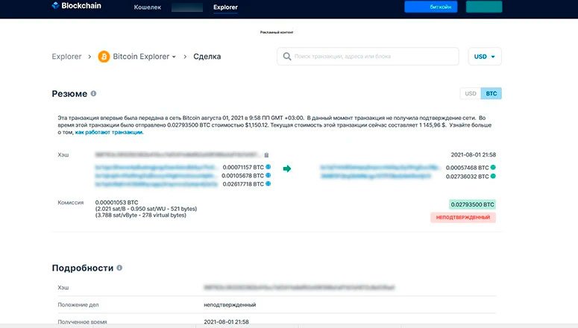Click the blue Биткойн button

point(431,7)
